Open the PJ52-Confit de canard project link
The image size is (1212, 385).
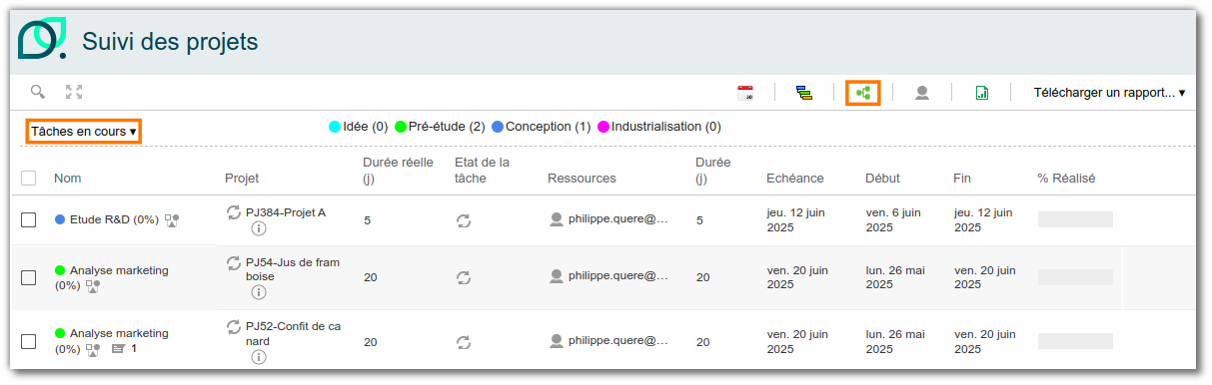tap(292, 333)
